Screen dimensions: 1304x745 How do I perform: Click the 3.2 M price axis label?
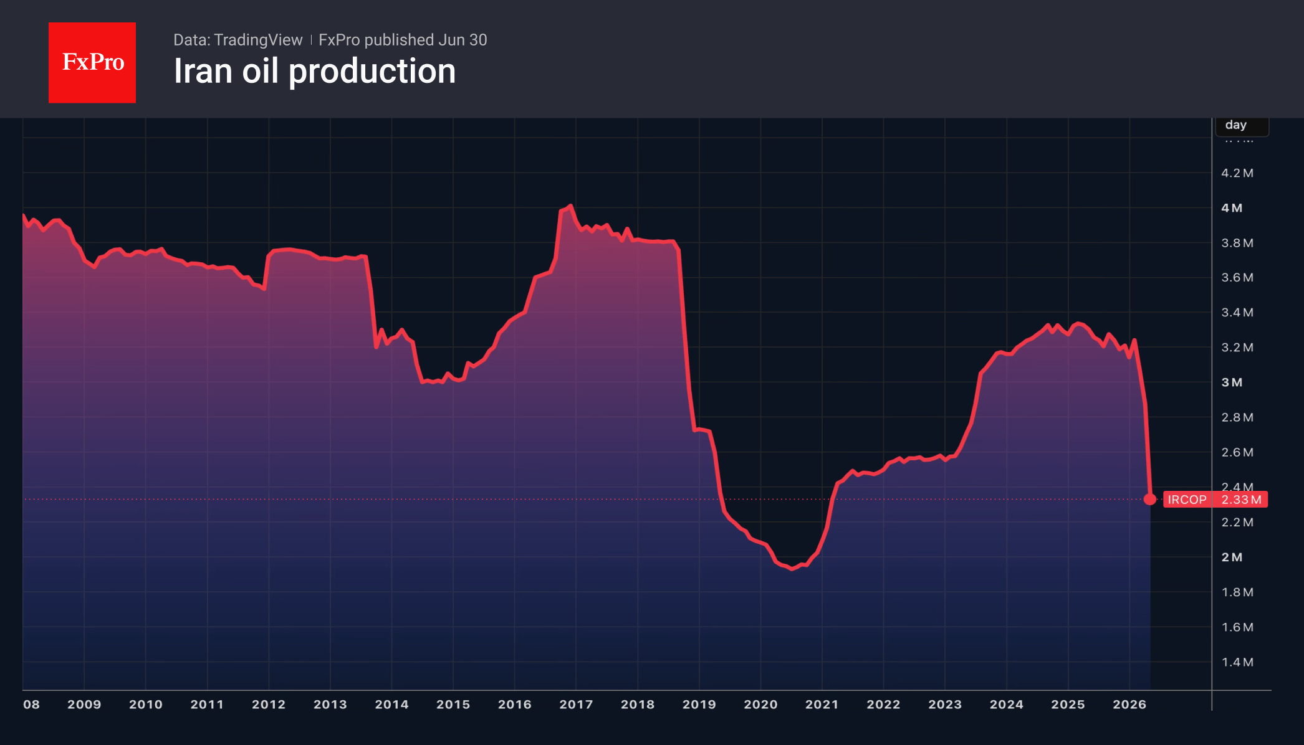1237,348
